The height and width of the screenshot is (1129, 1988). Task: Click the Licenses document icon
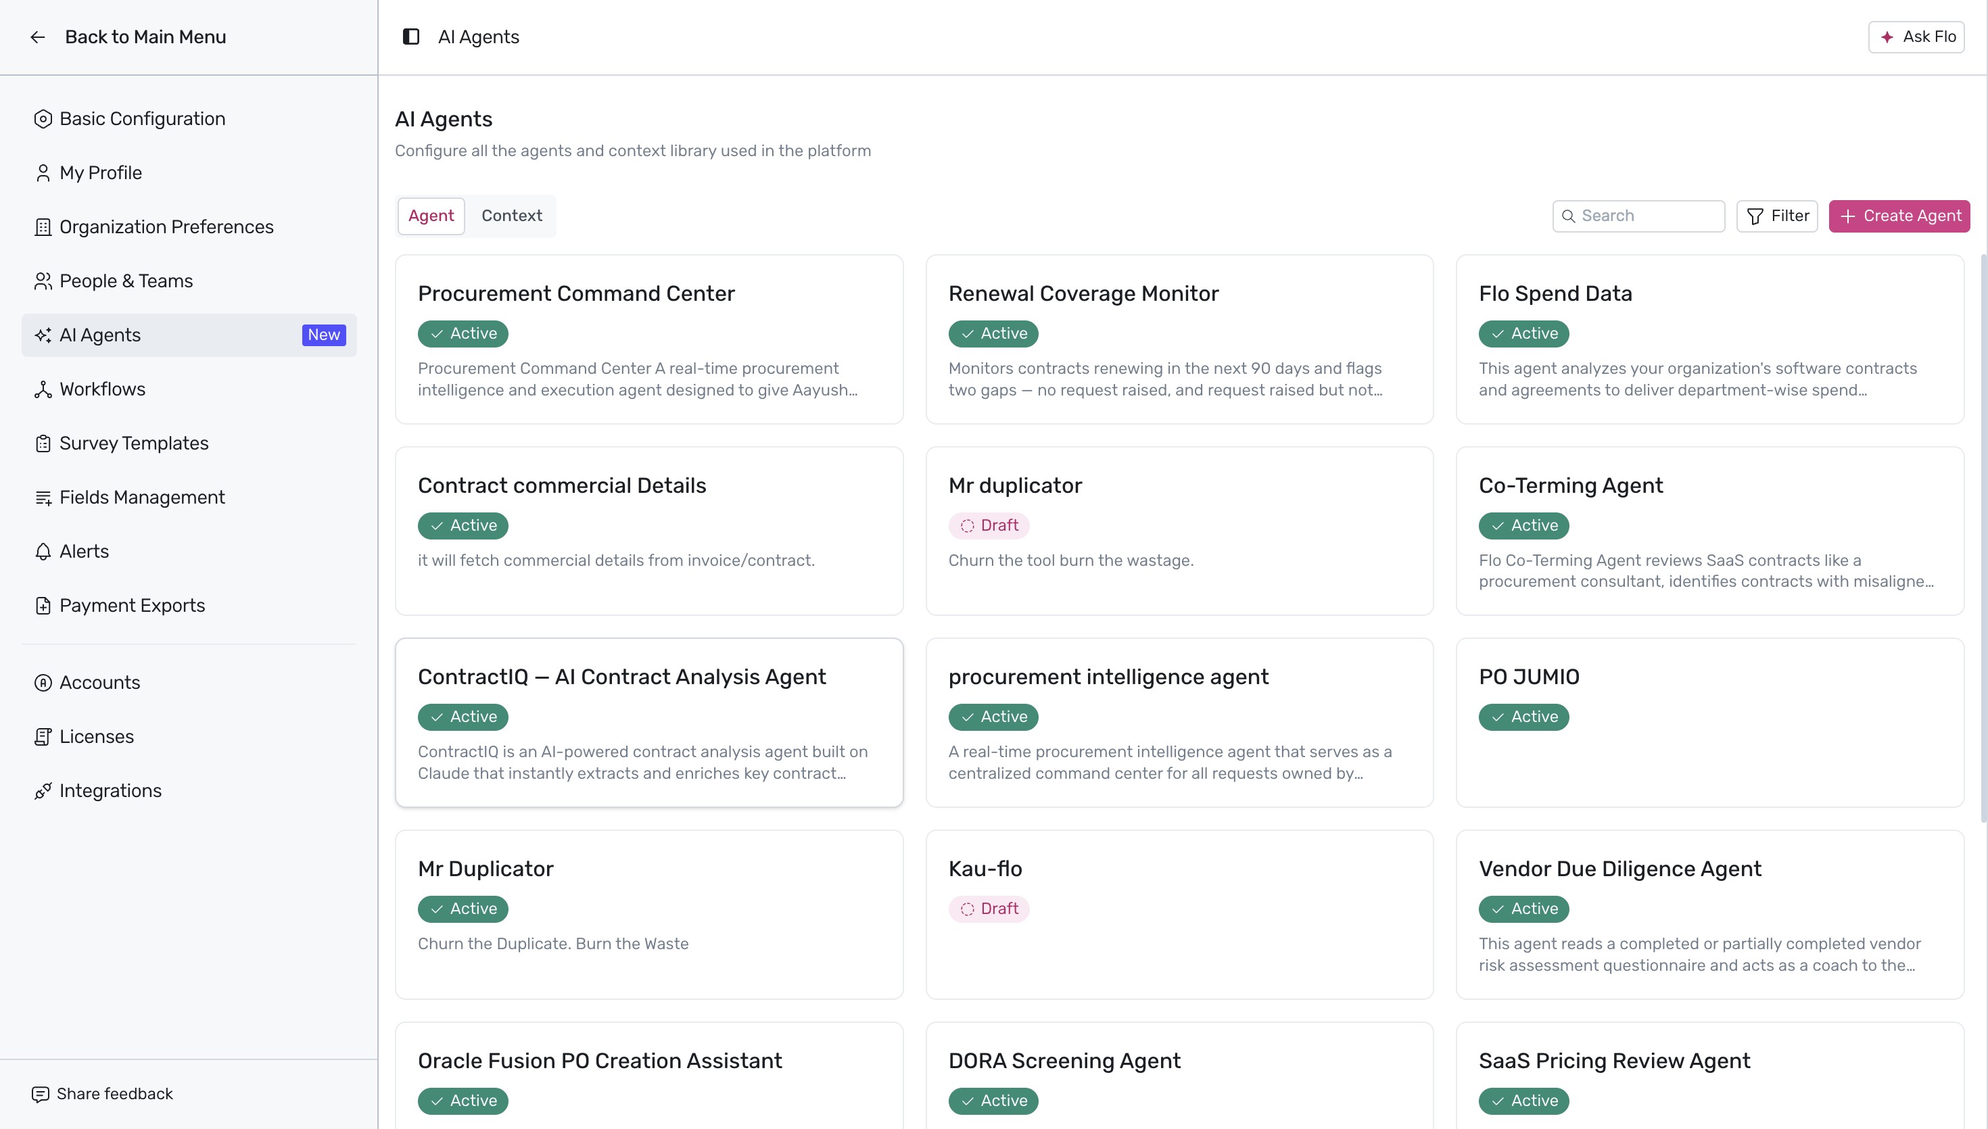tap(43, 737)
